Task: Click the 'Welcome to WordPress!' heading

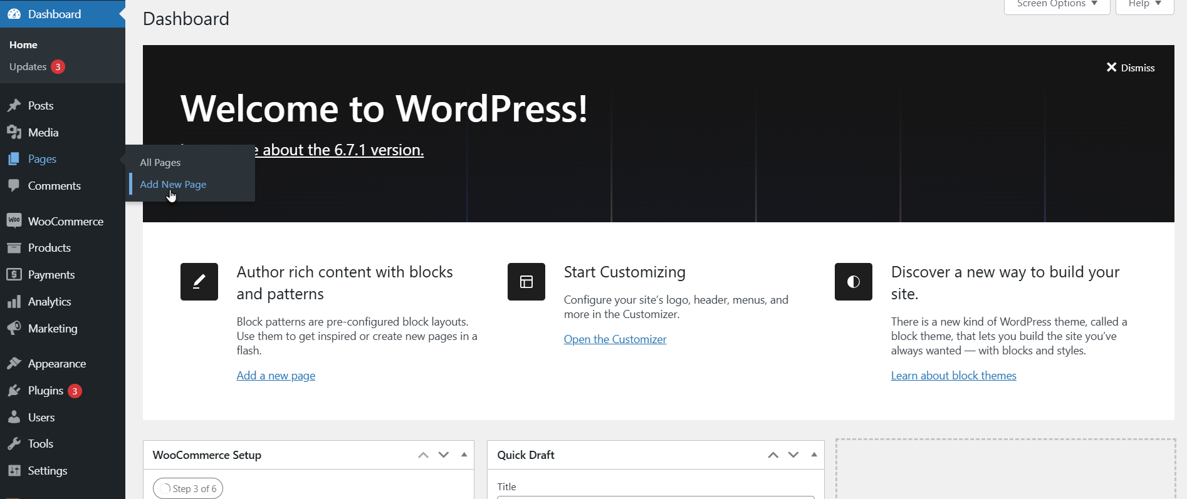Action: click(384, 108)
